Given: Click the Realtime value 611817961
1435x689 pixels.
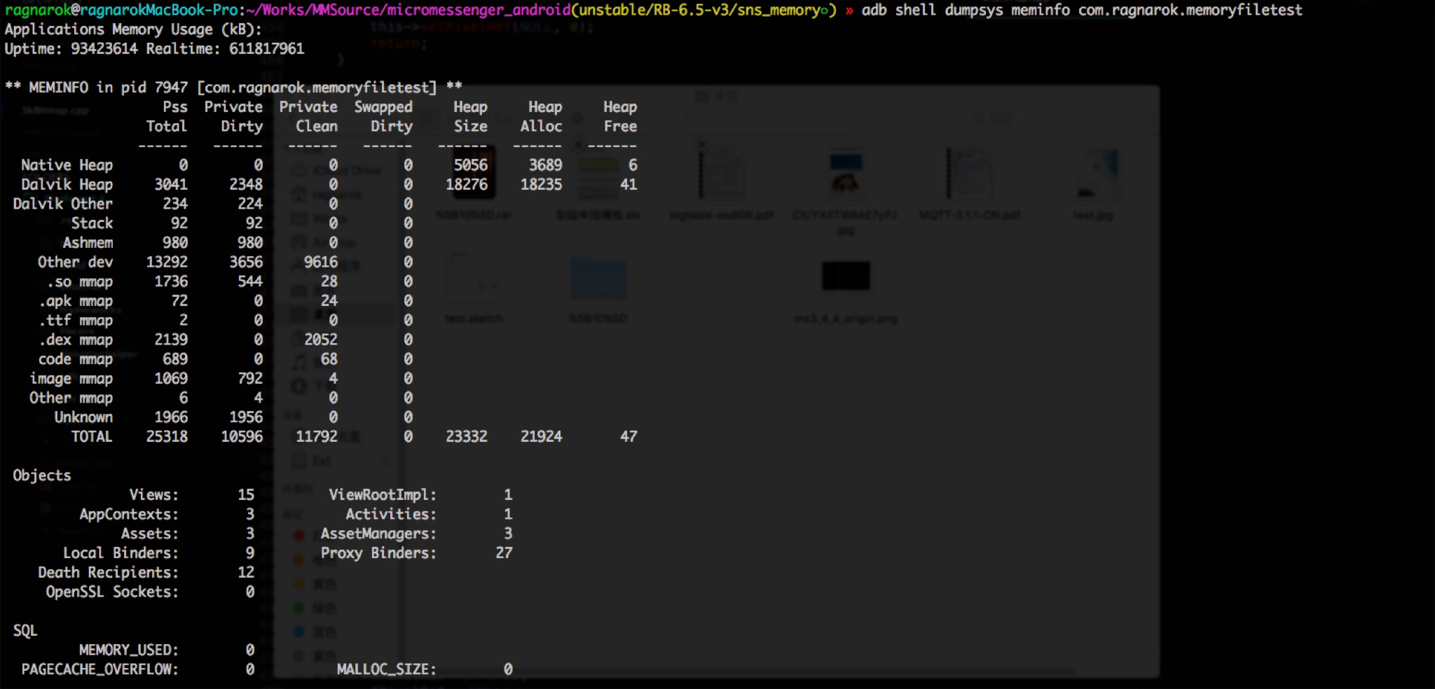Looking at the screenshot, I should click(x=266, y=49).
